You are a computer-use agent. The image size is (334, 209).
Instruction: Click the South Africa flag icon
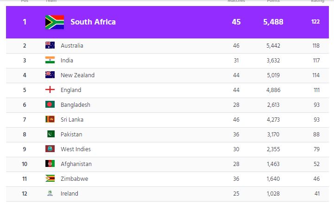point(54,22)
